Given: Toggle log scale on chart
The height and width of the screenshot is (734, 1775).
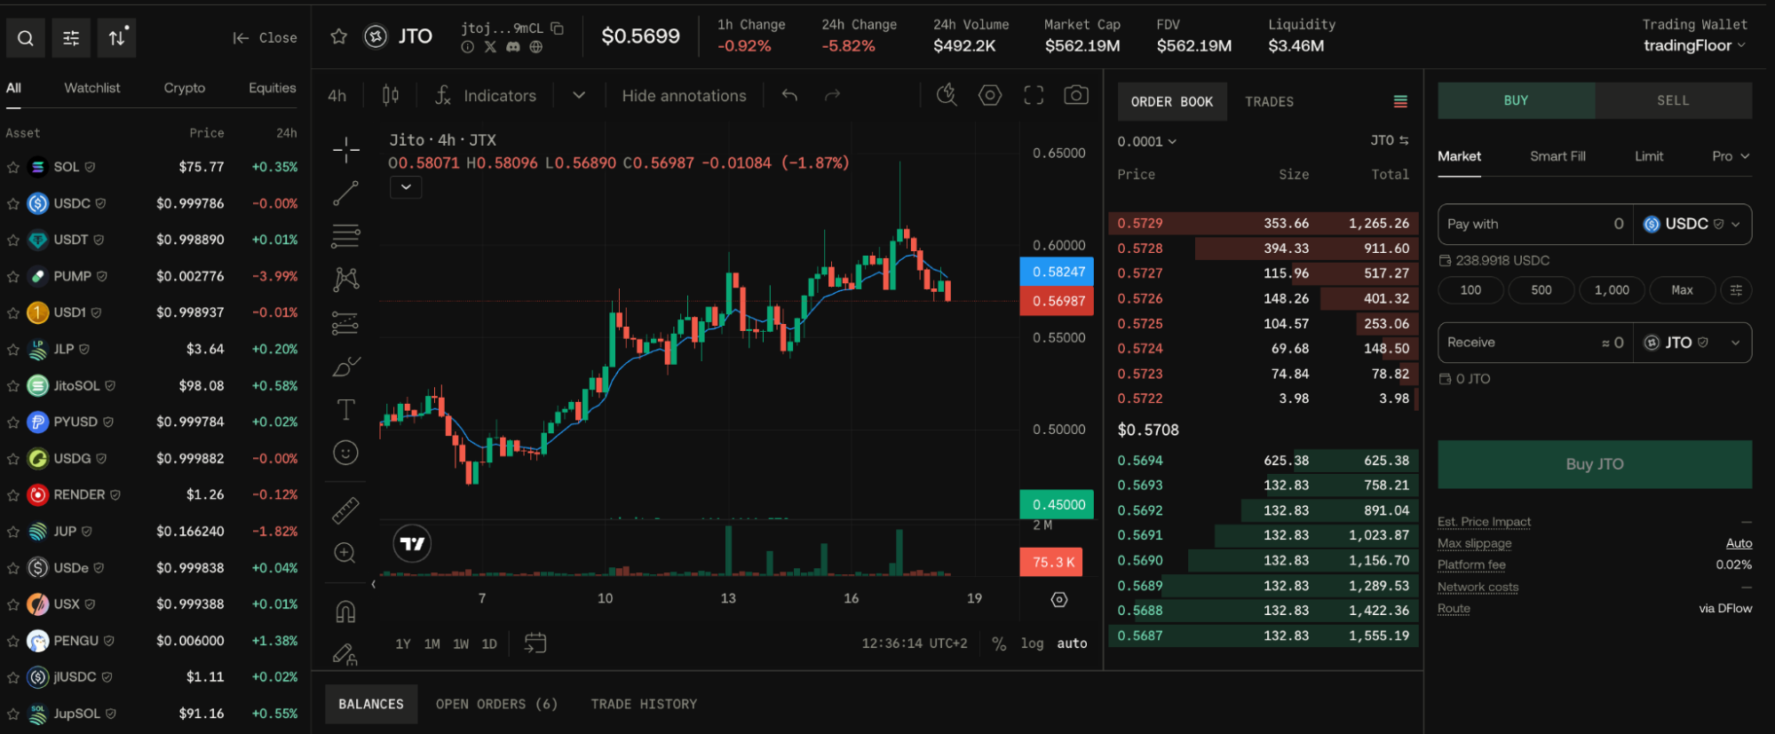Looking at the screenshot, I should point(1032,643).
